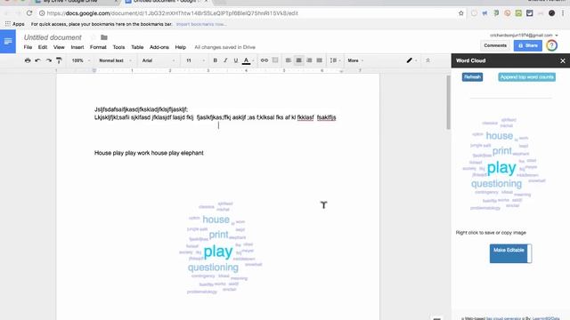570x320 pixels.
Task: Click the tag cloud generator link
Action: click(x=503, y=318)
